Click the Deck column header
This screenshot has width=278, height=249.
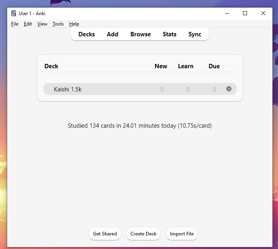51,66
